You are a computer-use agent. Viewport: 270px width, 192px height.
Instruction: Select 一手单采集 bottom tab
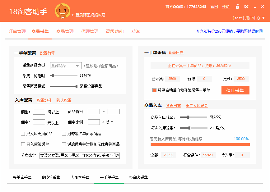pyautogui.click(x=109, y=177)
